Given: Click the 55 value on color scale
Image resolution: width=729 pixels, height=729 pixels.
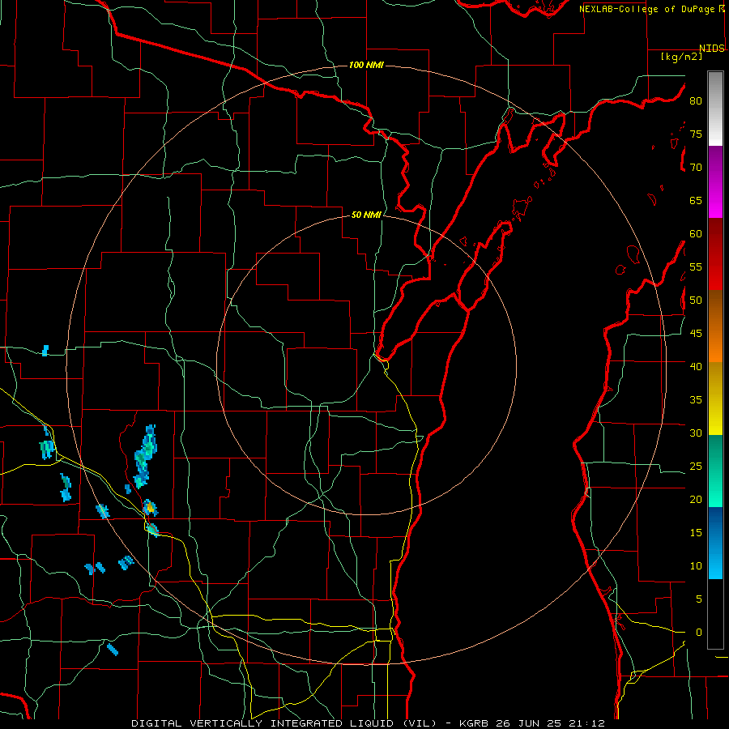Looking at the screenshot, I should [x=696, y=266].
